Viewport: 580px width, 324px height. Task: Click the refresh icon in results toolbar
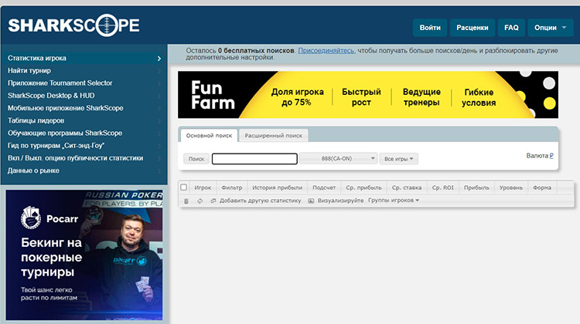(x=200, y=201)
